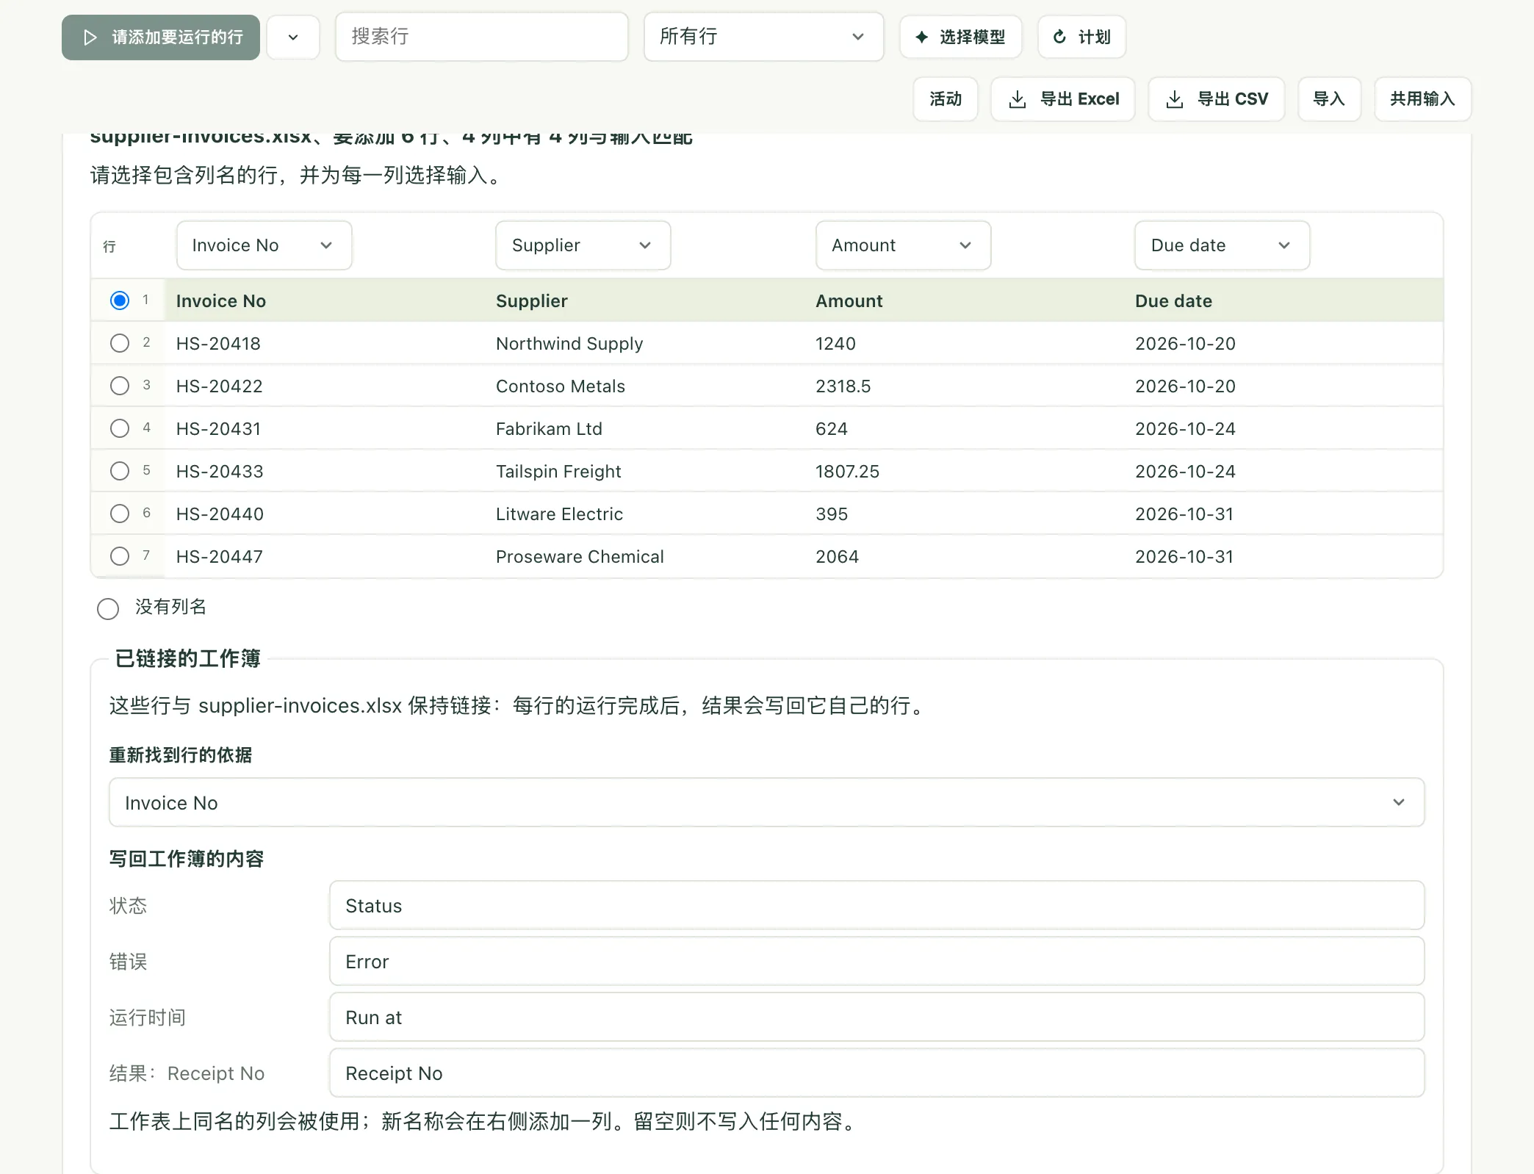This screenshot has width=1534, height=1174.
Task: Click the 导入 import button
Action: click(1329, 99)
